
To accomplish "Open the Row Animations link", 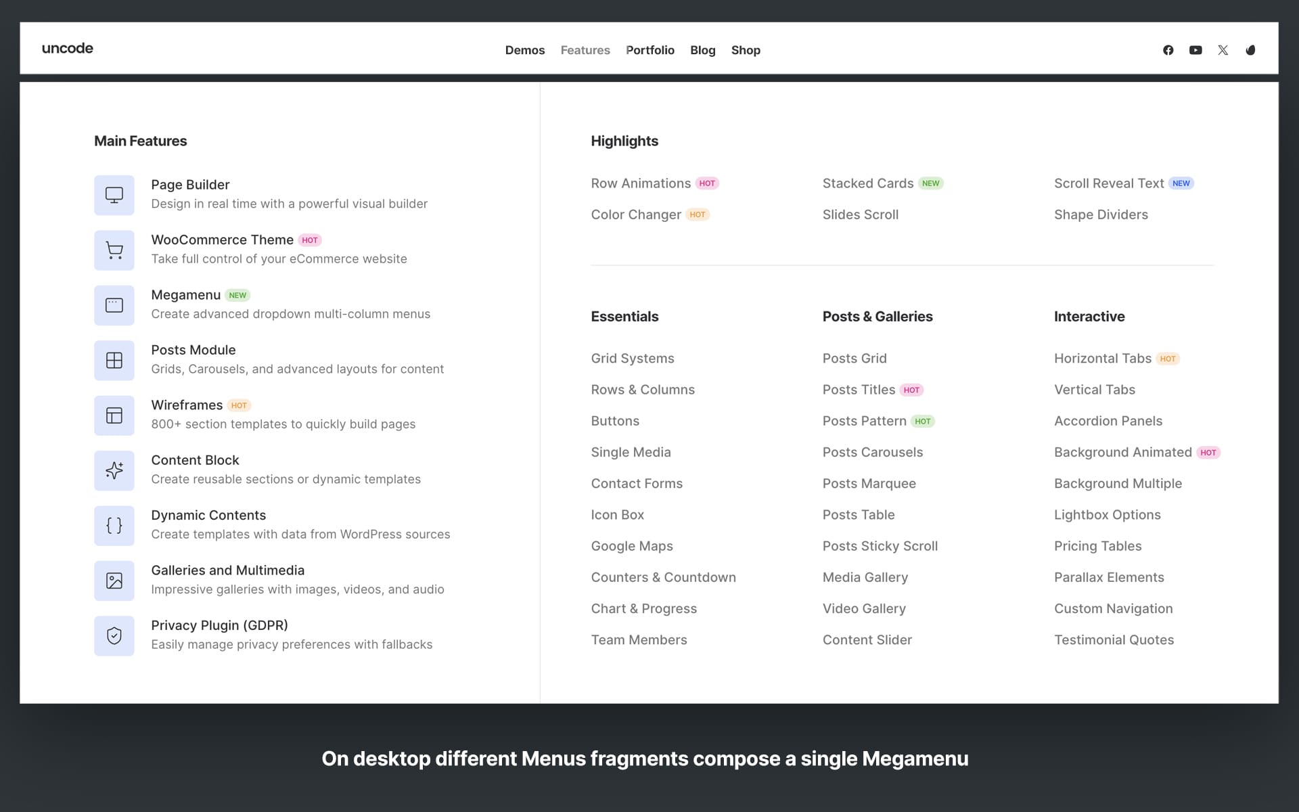I will 640,183.
